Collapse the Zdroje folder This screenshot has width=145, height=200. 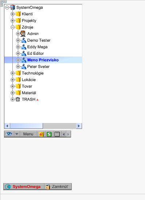point(12,27)
